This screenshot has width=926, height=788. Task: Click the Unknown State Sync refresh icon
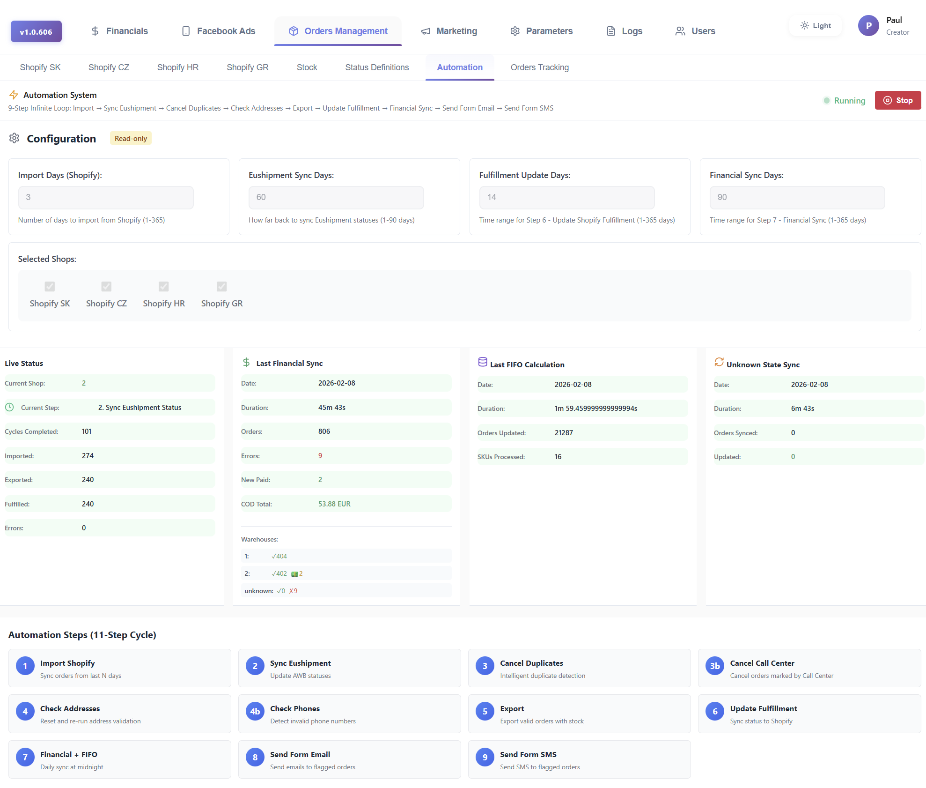pyautogui.click(x=719, y=362)
